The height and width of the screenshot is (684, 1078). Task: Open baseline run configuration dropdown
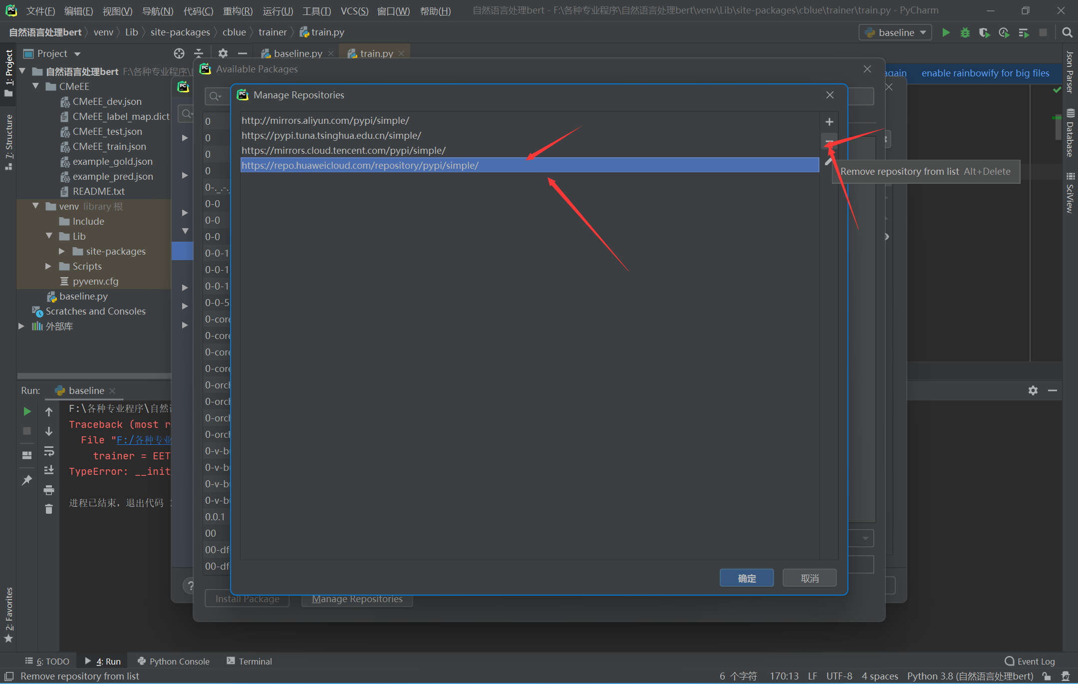click(895, 32)
